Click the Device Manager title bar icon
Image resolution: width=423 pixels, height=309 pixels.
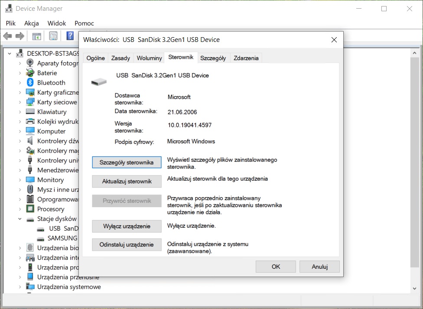point(9,9)
